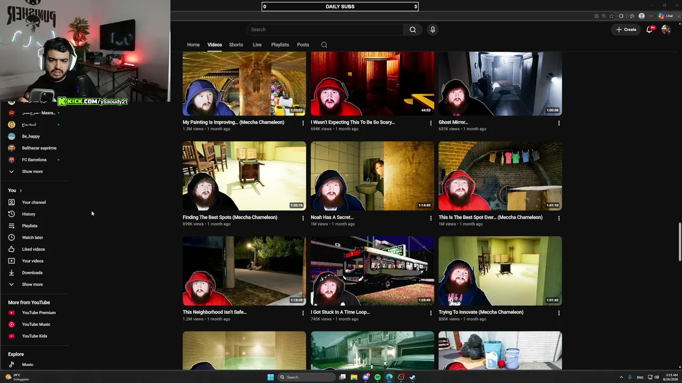Screen dimensions: 682x383
Task: Open Spotify from the taskbar
Action: pyautogui.click(x=377, y=377)
